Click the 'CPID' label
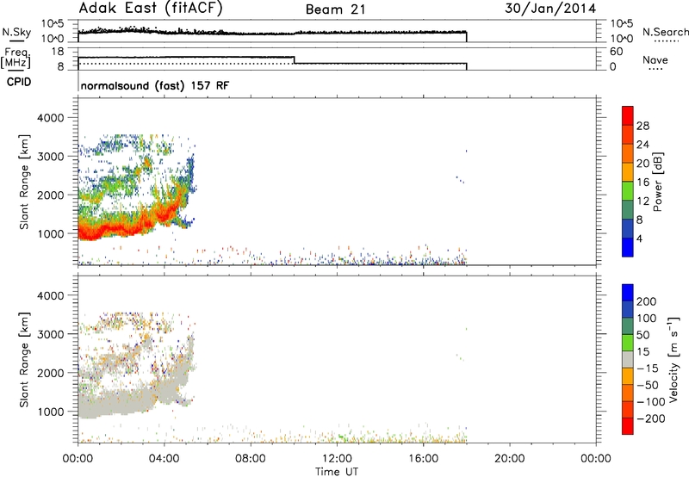The height and width of the screenshot is (477, 689). (18, 82)
